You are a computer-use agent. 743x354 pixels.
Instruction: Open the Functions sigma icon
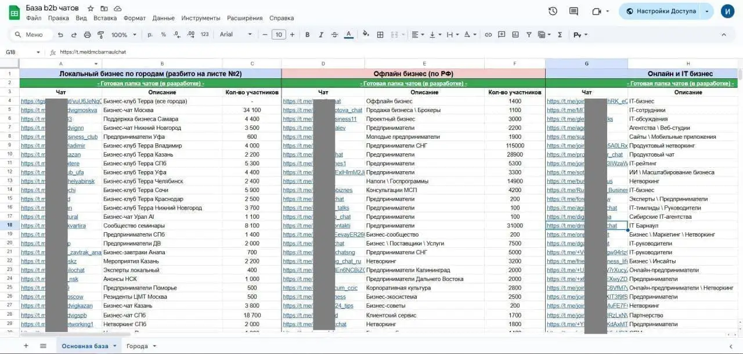560,35
